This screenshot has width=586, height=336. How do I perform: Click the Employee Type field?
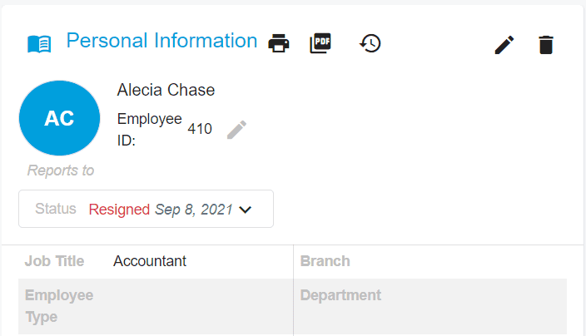[156, 306]
